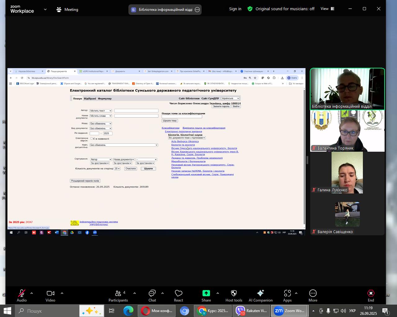The width and height of the screenshot is (397, 317).
Task: Open the React emoji menu
Action: (x=178, y=293)
